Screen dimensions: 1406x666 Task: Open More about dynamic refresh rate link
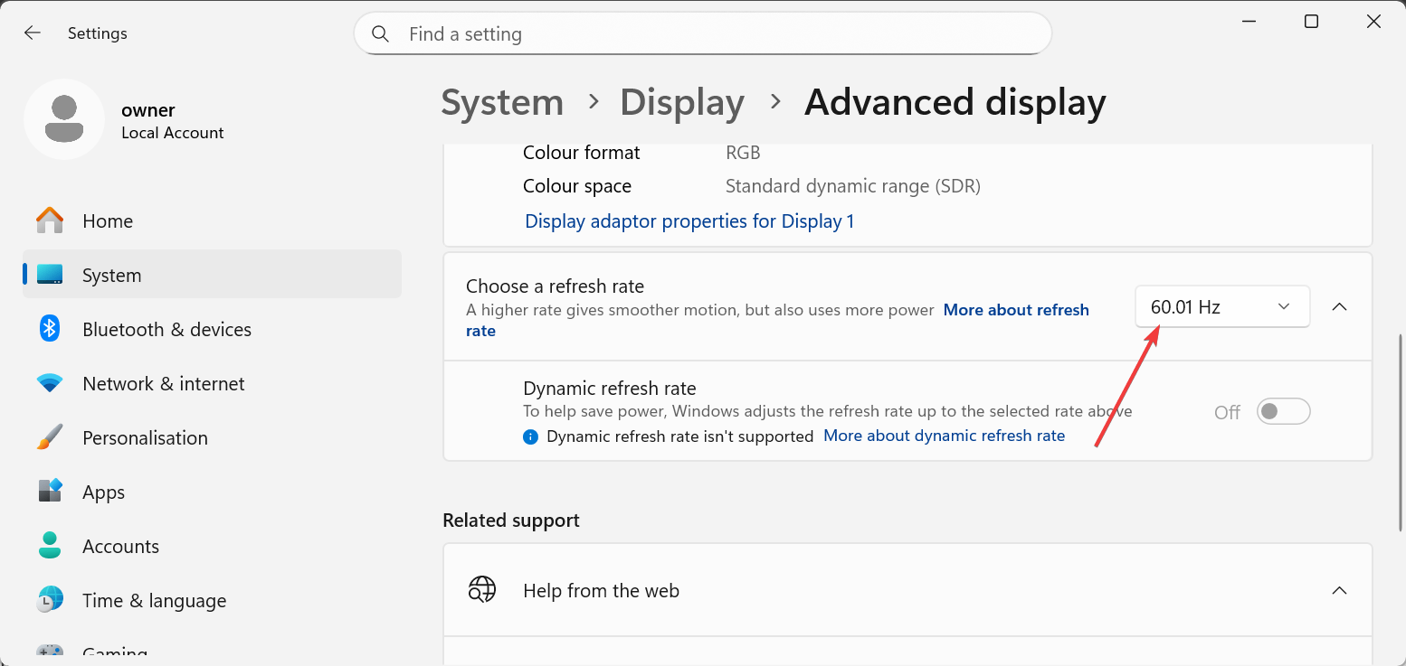tap(944, 436)
